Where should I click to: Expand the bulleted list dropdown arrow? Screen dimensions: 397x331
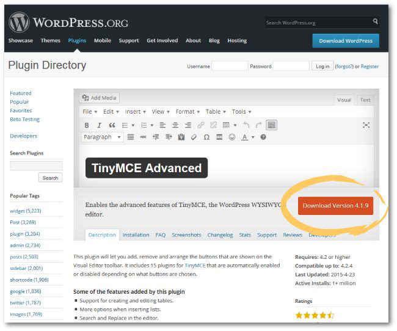(133, 125)
